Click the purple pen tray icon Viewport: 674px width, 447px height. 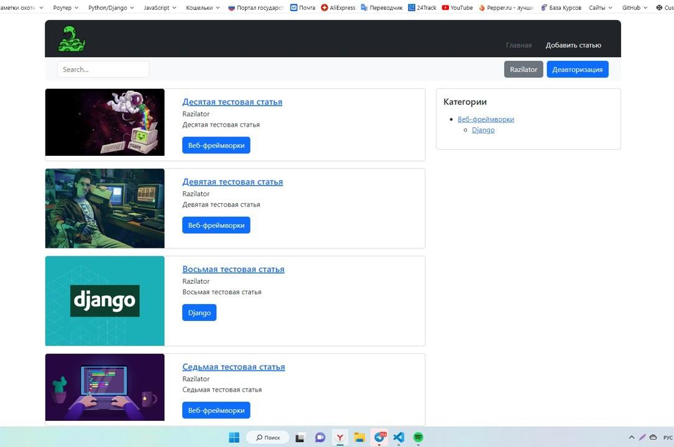pyautogui.click(x=642, y=437)
